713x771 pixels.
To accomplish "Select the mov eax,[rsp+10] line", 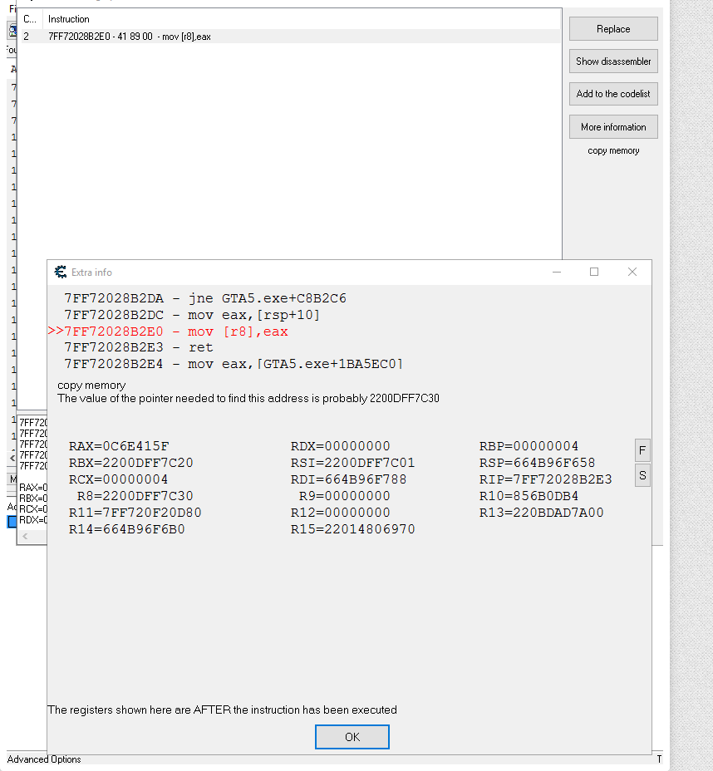I will click(x=192, y=315).
